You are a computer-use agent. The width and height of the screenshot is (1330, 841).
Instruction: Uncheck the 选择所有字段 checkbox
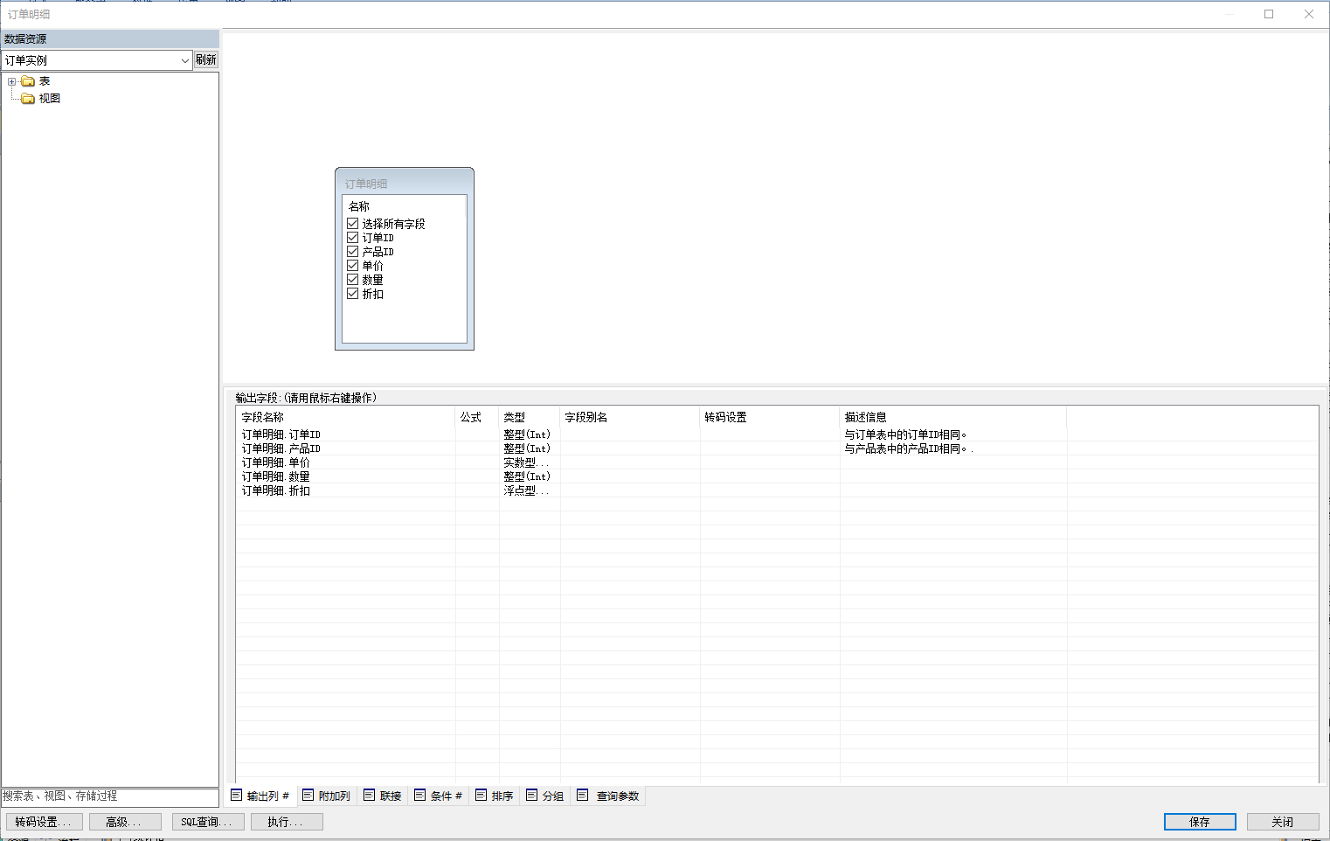coord(353,224)
